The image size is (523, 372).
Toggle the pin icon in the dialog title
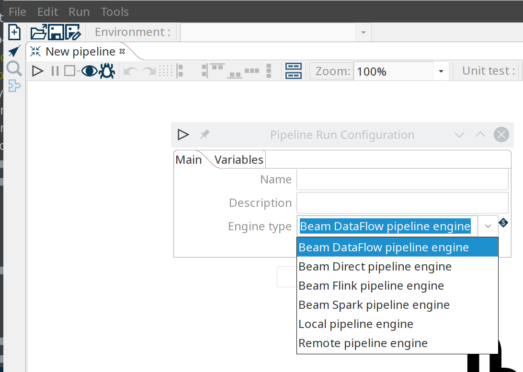pos(205,135)
